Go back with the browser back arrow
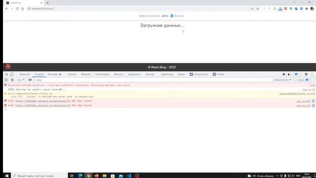Viewport: 316px width, 178px height. coord(6,9)
